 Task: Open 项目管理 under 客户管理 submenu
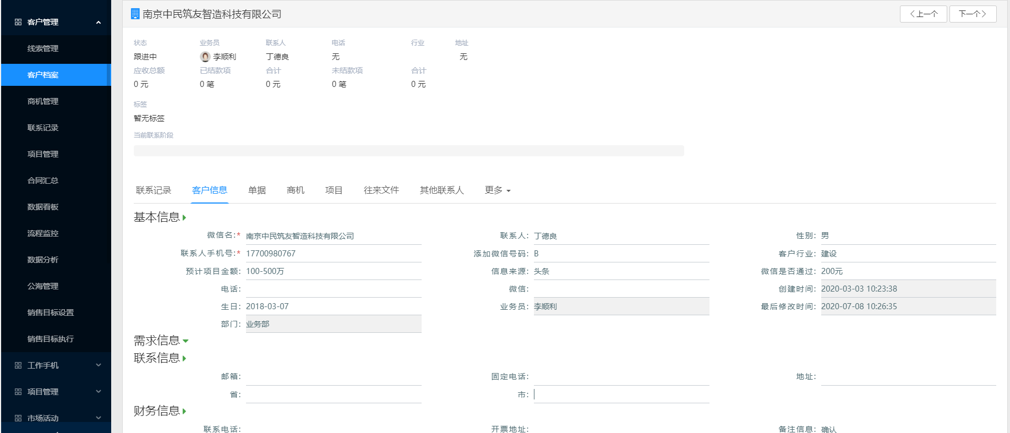click(x=56, y=154)
